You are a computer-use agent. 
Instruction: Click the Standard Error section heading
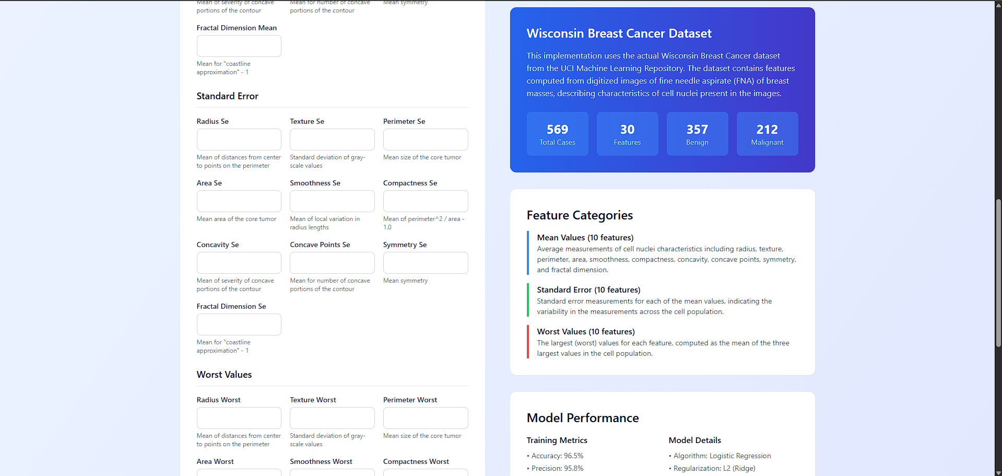click(x=227, y=96)
